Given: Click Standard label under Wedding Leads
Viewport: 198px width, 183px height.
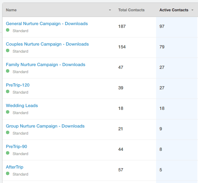Looking at the screenshot, I should (x=20, y=113).
